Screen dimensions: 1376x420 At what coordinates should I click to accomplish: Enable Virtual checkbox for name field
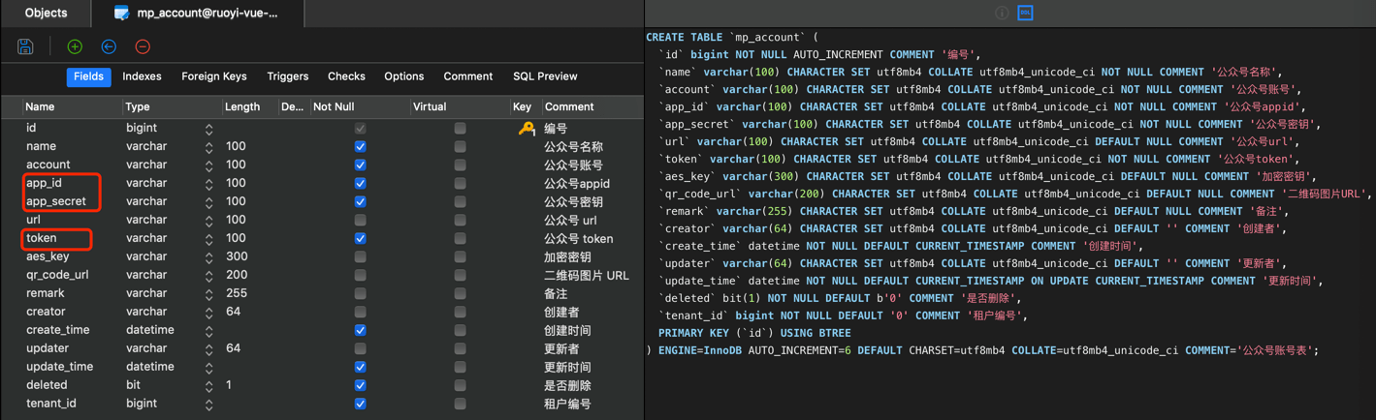pos(460,147)
